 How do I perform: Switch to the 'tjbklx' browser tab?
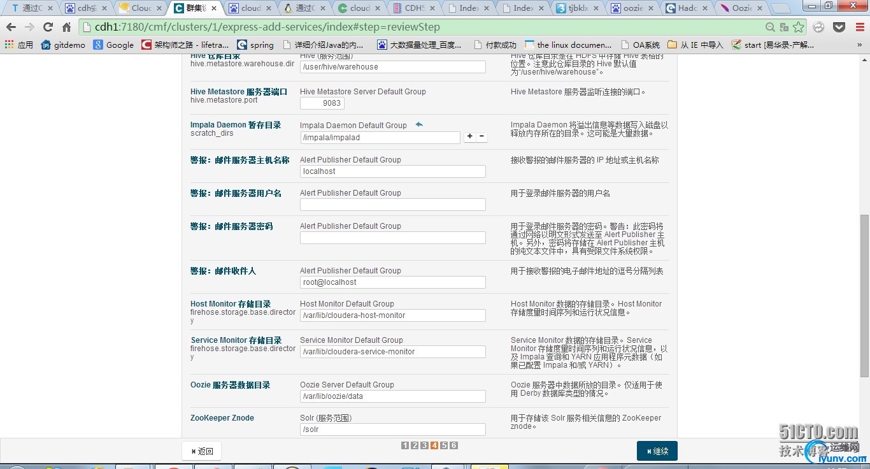click(578, 8)
